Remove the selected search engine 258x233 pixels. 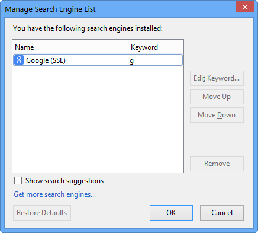[x=217, y=164]
